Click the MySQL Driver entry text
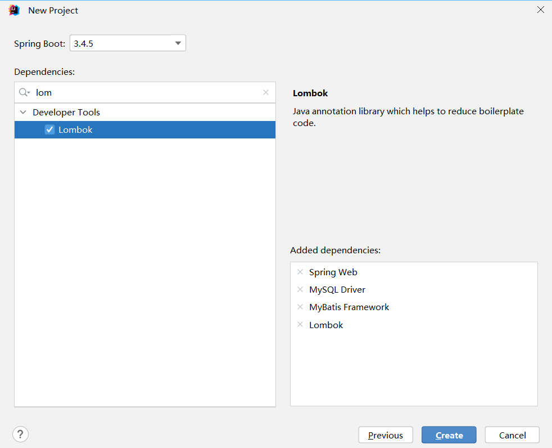552x448 pixels. (x=337, y=289)
